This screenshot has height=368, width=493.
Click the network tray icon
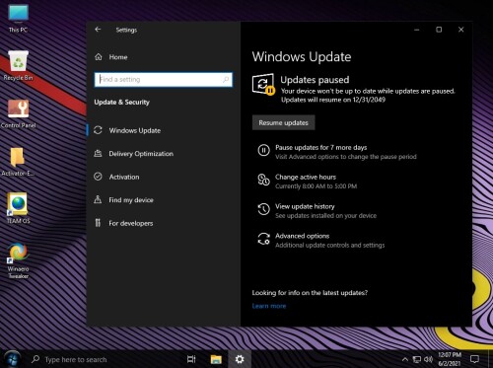(417, 359)
